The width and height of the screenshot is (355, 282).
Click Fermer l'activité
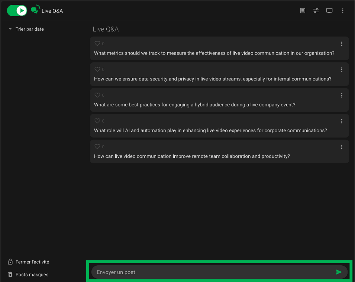pos(32,262)
